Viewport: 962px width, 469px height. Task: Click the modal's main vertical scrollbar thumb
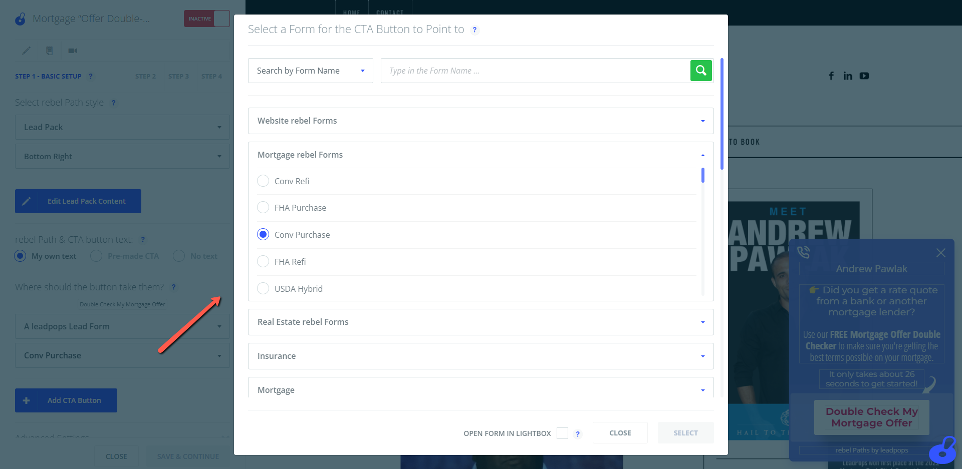pyautogui.click(x=722, y=114)
